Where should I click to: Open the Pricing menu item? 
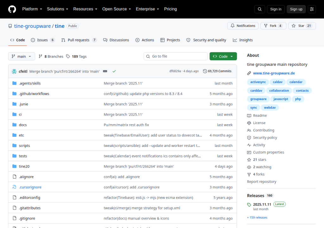tap(171, 9)
